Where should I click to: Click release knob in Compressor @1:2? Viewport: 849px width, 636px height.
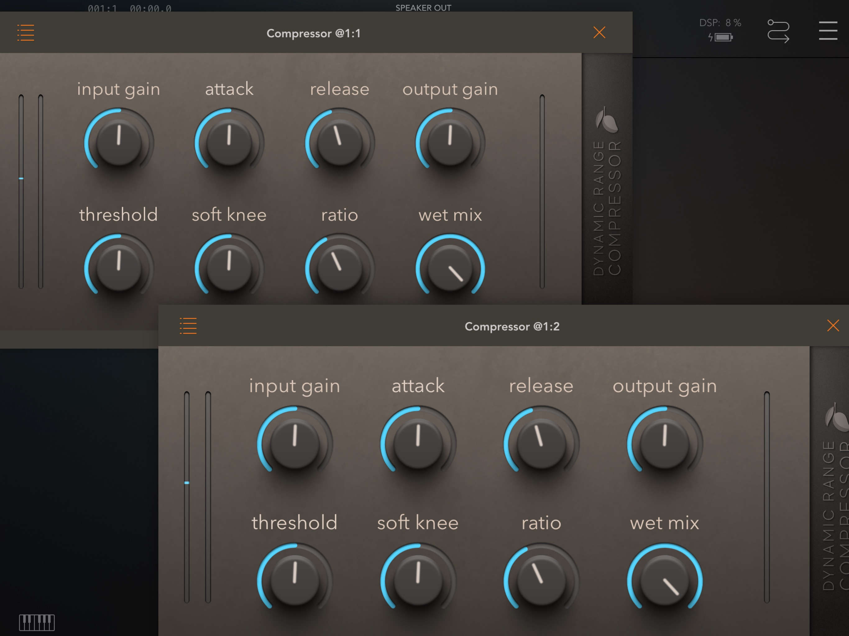coord(541,443)
